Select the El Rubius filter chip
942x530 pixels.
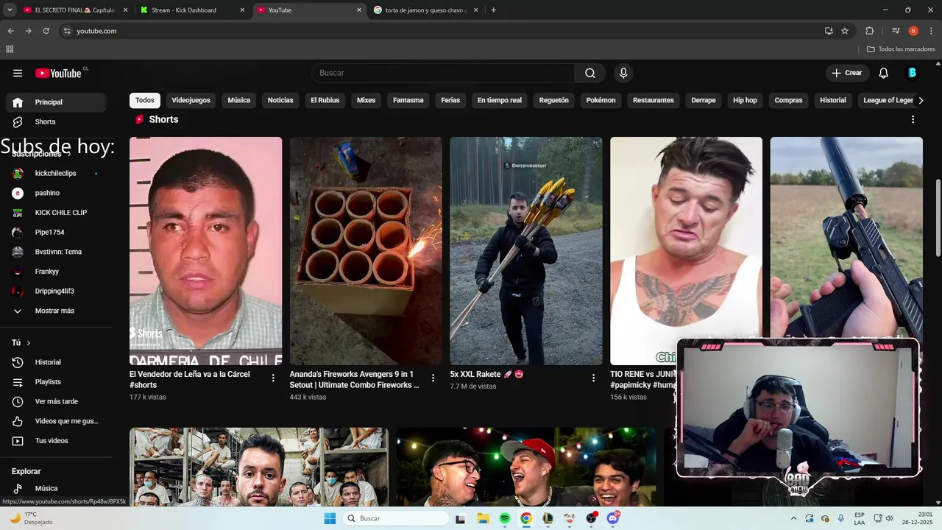(x=325, y=100)
